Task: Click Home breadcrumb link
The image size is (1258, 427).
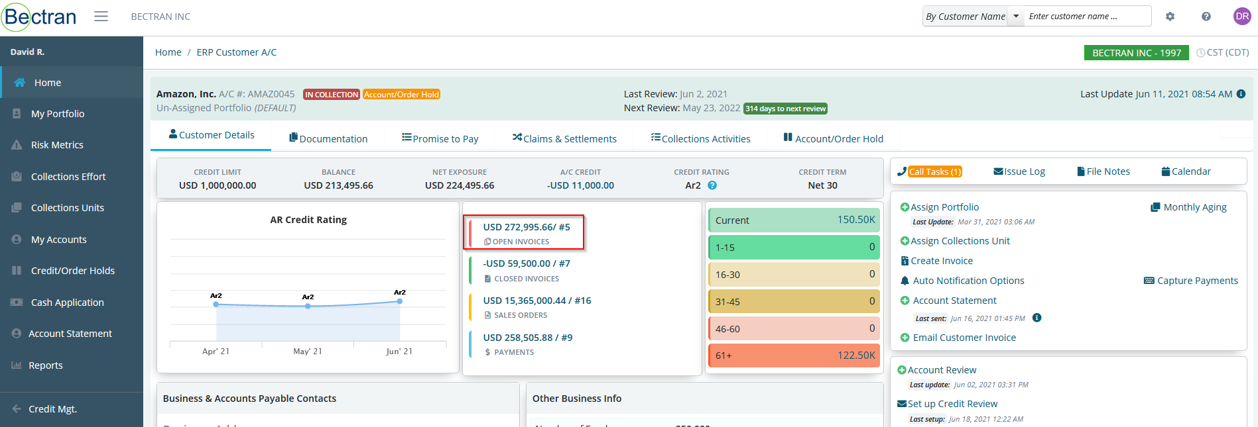Action: [168, 52]
